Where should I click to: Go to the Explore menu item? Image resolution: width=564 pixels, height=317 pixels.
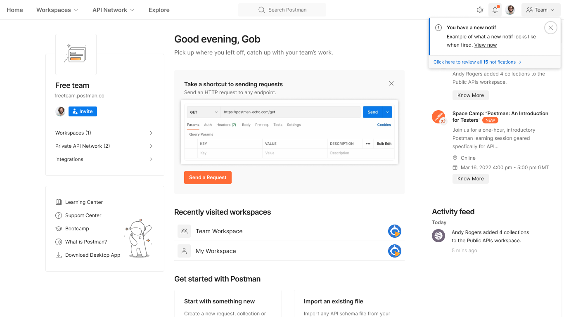(159, 10)
